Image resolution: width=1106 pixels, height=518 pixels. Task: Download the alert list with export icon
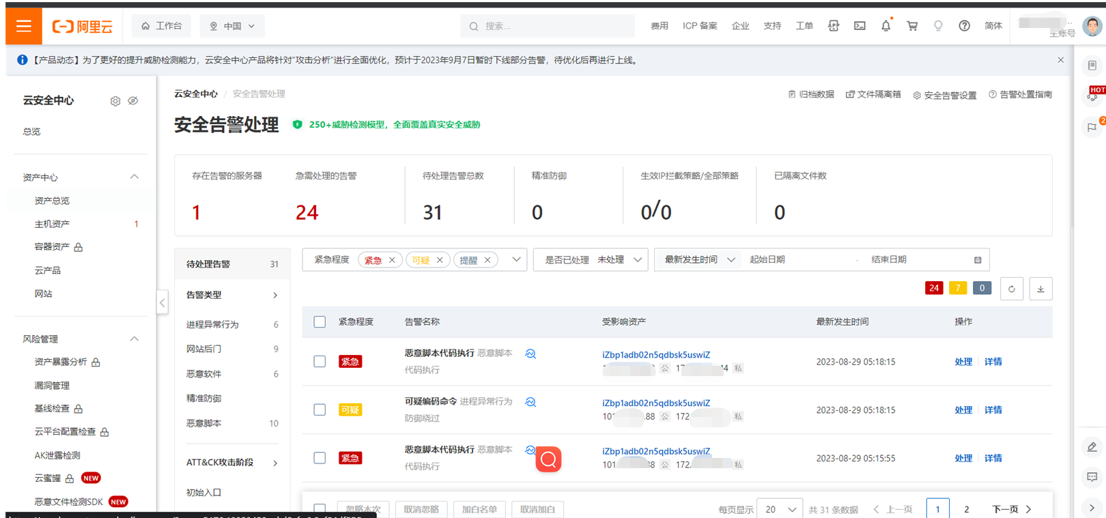[1040, 289]
